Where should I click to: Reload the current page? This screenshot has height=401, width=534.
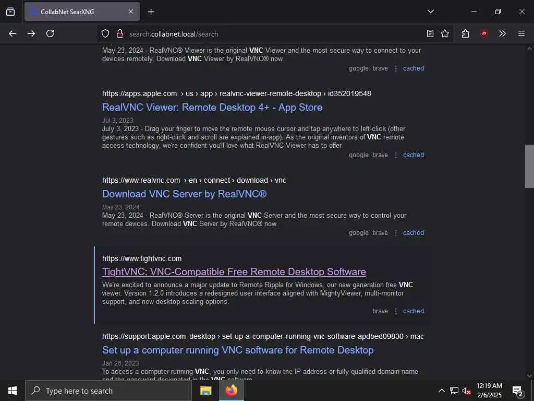[x=50, y=33]
